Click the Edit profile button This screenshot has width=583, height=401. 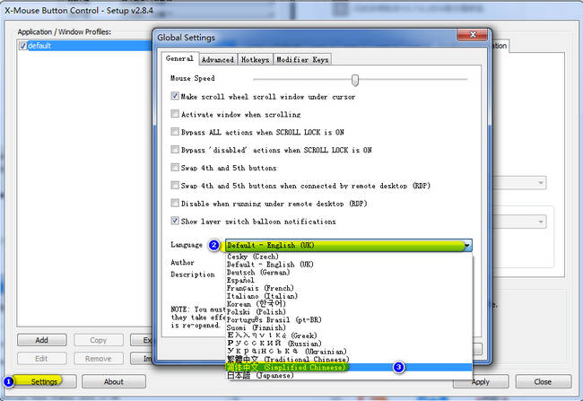tap(41, 359)
